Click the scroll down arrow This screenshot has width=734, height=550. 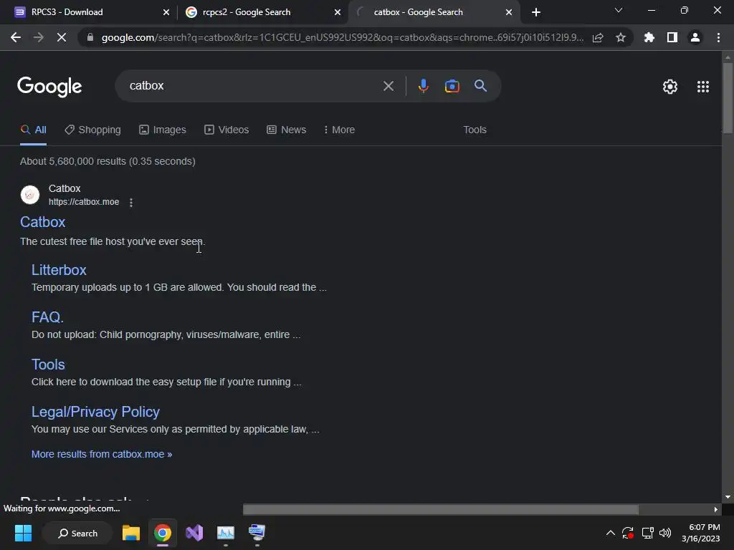728,497
